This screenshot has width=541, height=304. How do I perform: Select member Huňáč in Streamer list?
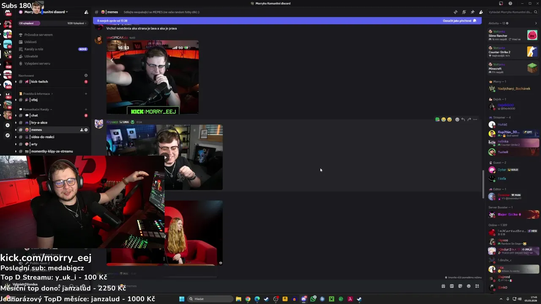click(513, 125)
